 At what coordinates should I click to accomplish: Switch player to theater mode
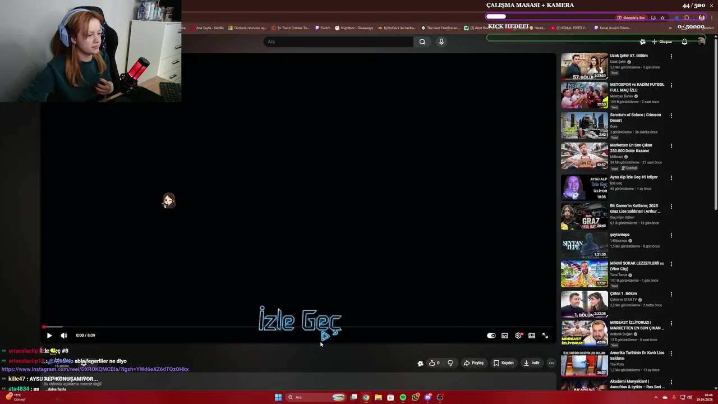click(532, 336)
